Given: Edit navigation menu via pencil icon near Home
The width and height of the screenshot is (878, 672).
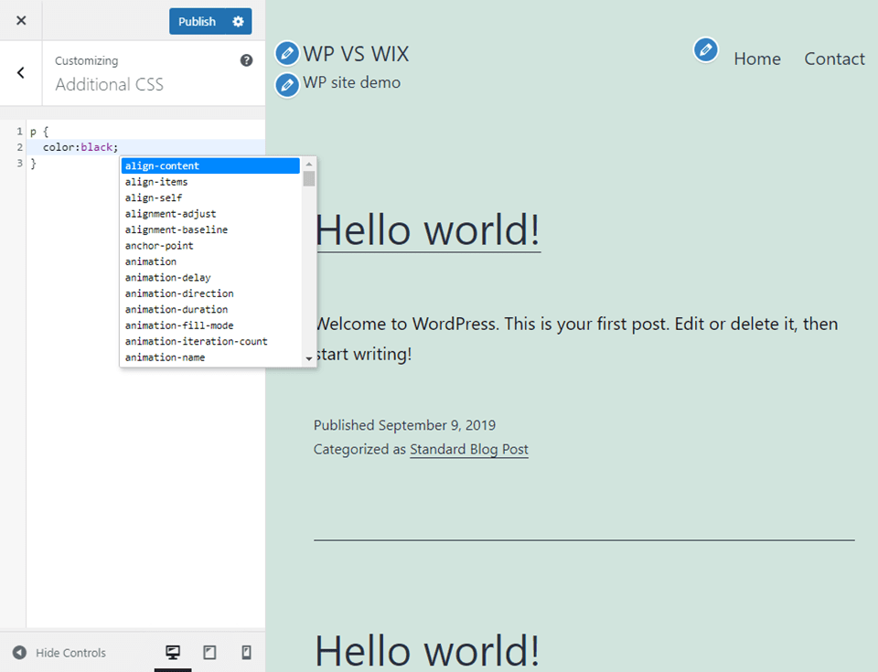Looking at the screenshot, I should click(705, 50).
